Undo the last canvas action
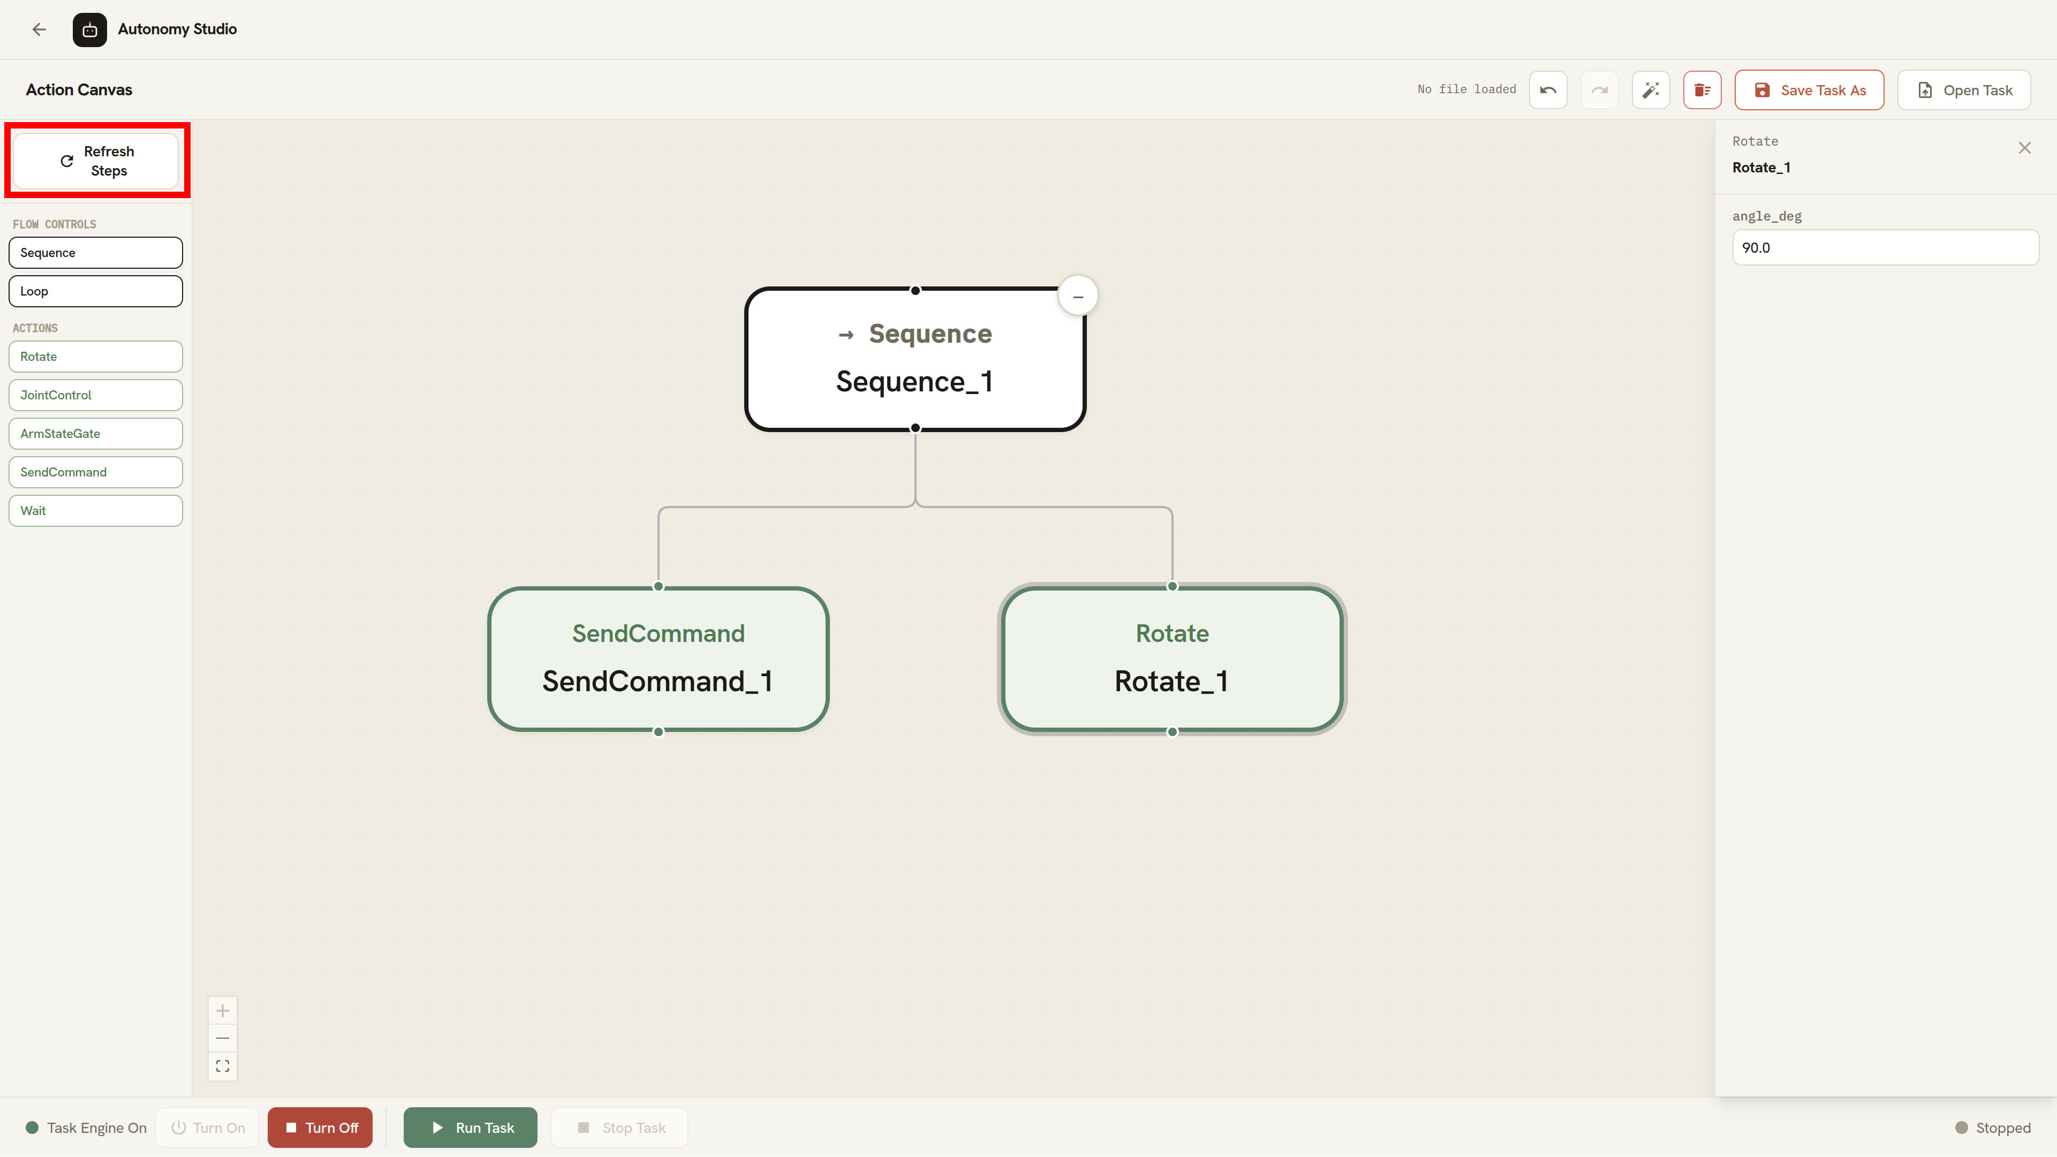Image resolution: width=2057 pixels, height=1157 pixels. (x=1547, y=89)
